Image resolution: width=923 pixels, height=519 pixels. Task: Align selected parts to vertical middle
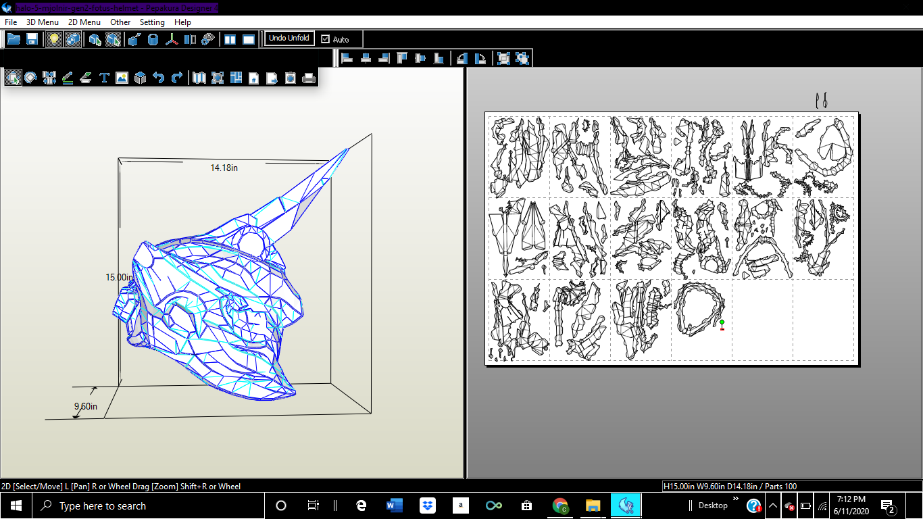420,58
